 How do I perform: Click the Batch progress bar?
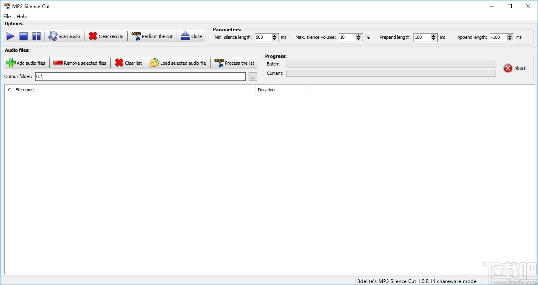click(x=391, y=64)
